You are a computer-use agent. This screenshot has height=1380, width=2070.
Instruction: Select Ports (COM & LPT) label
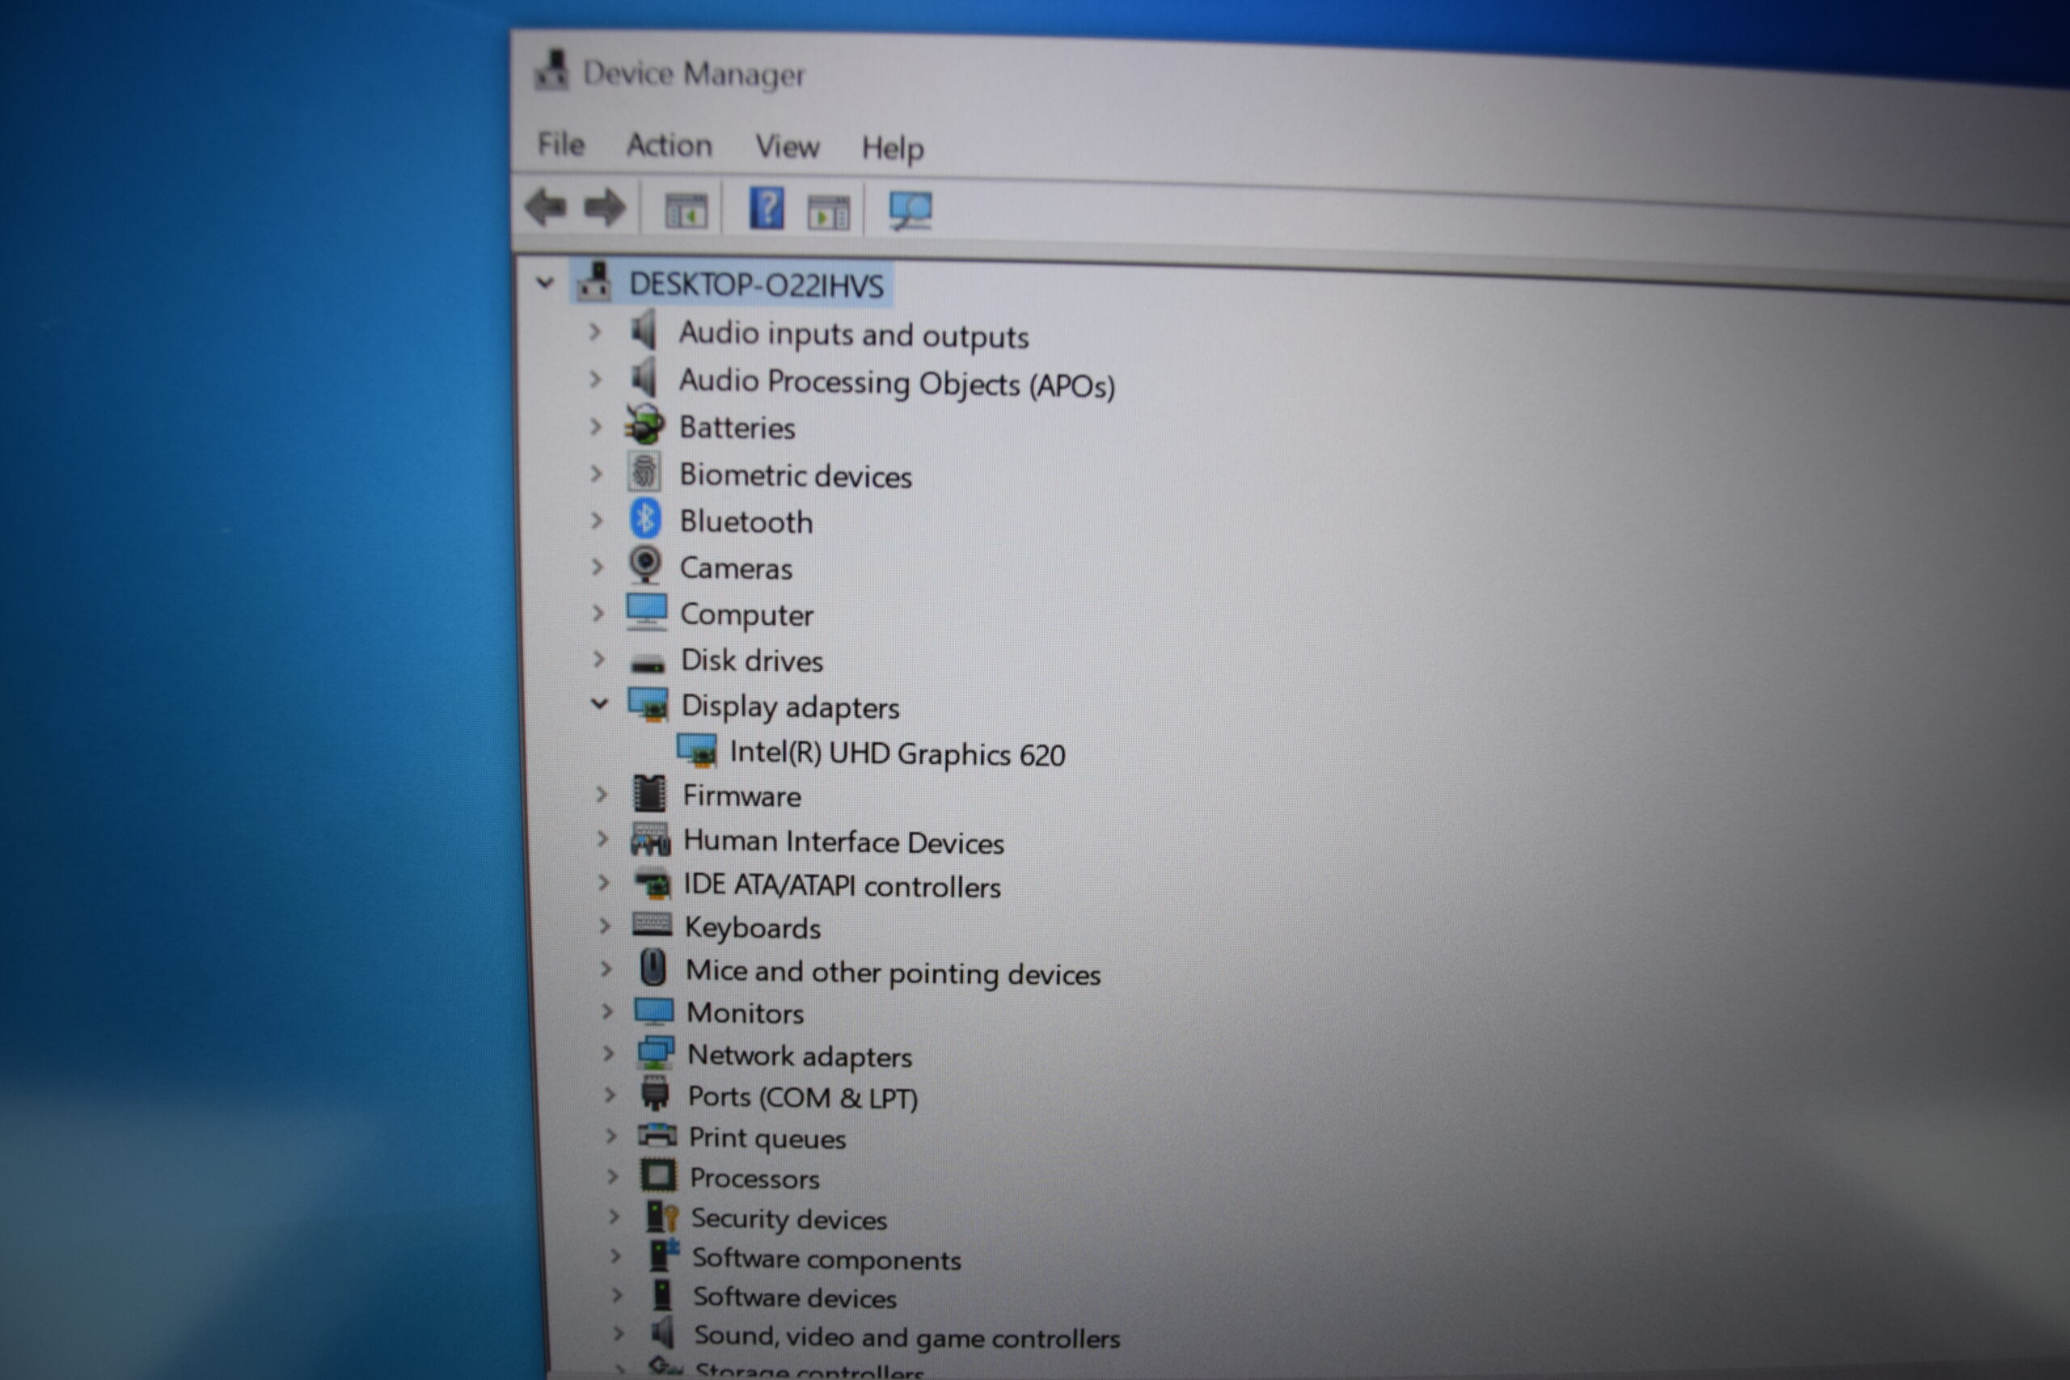803,1098
